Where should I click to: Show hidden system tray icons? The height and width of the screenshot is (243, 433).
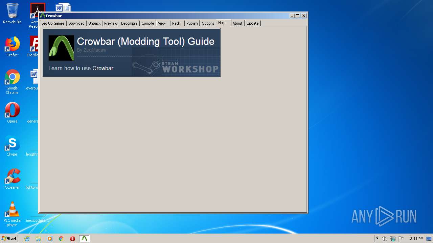(377, 239)
